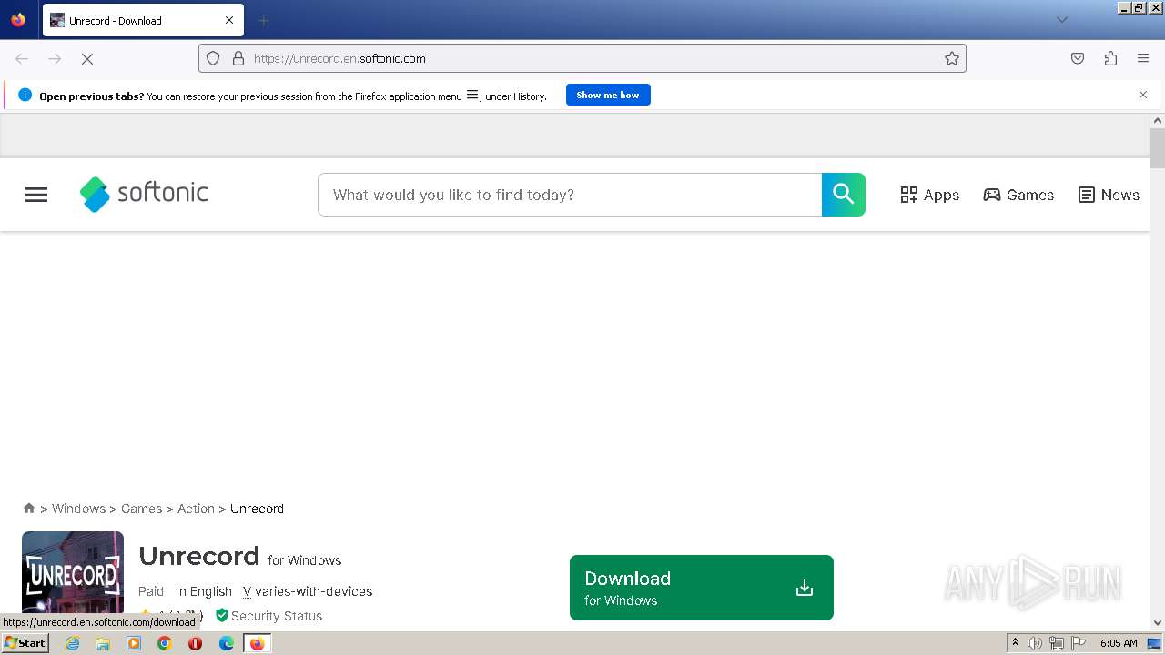Screen dimensions: 1165x655
Task: Click the Unrecord breadcrumb text
Action: pyautogui.click(x=257, y=509)
